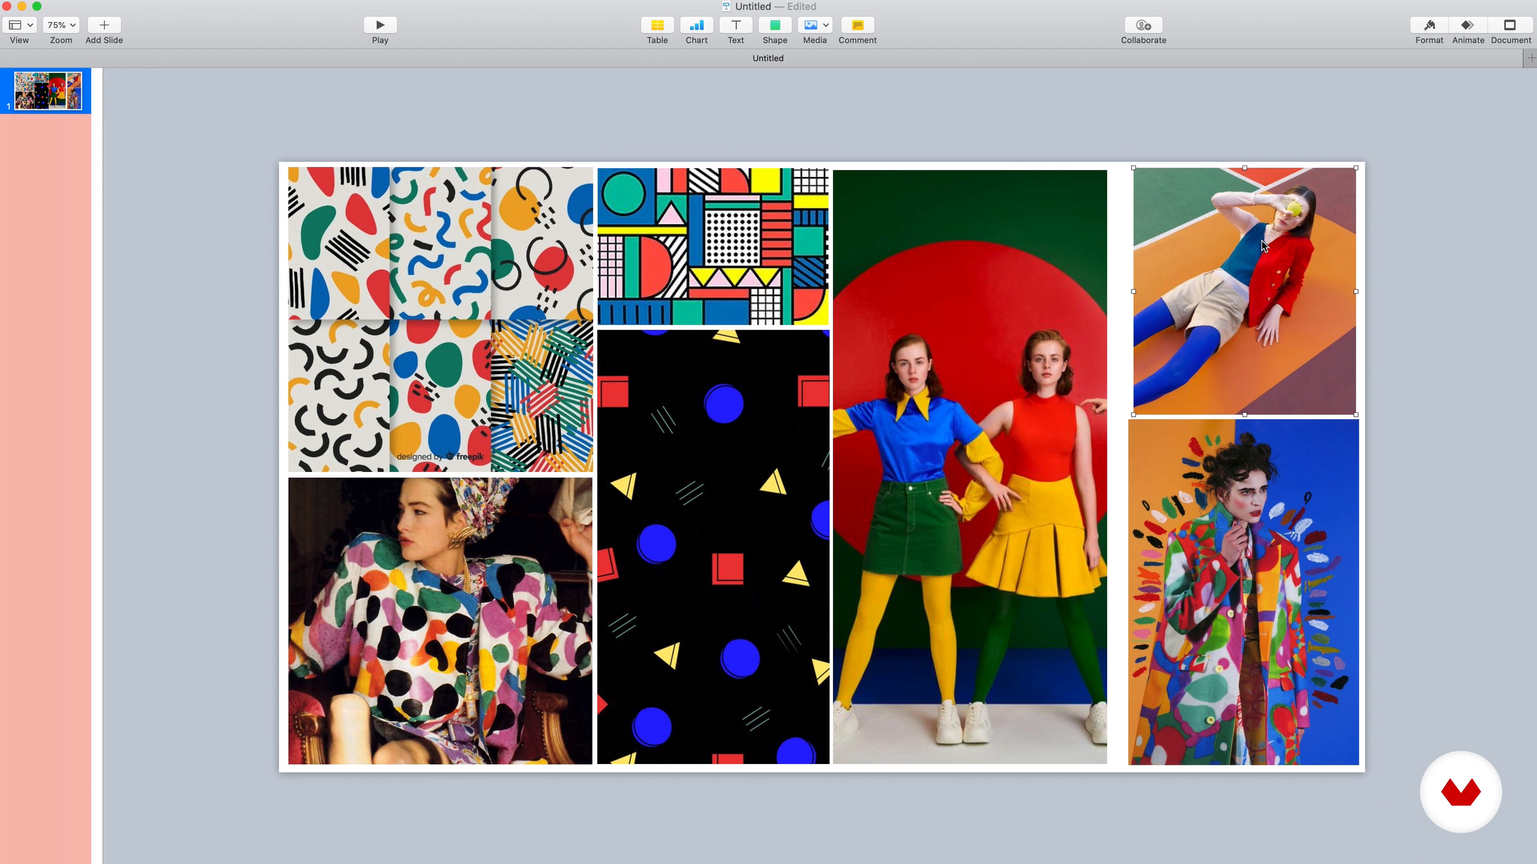The image size is (1537, 864).
Task: Click the top-left resize handle of selected image
Action: point(1134,168)
